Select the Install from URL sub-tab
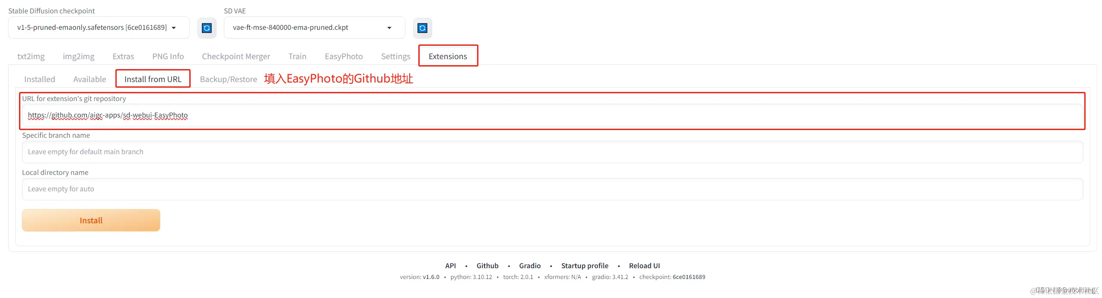 pos(153,79)
